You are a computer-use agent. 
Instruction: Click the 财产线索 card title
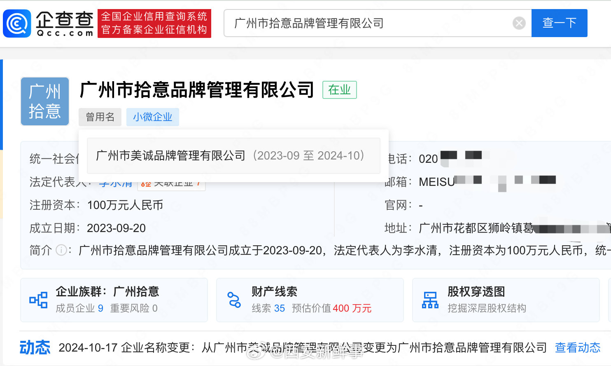coord(275,291)
